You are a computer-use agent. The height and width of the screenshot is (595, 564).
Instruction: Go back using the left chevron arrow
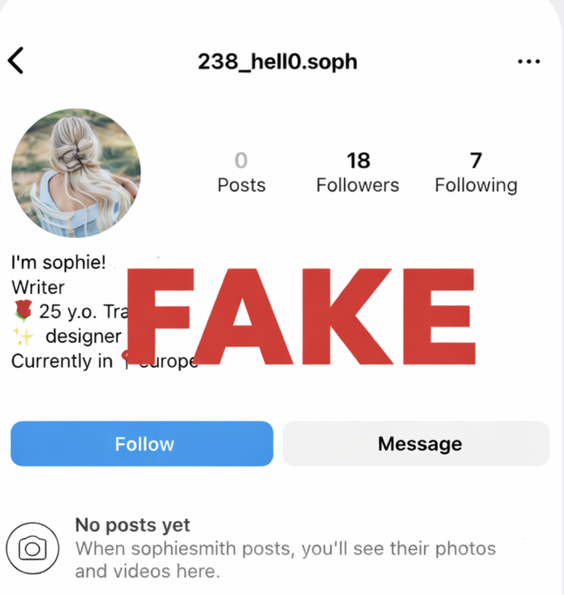16,60
